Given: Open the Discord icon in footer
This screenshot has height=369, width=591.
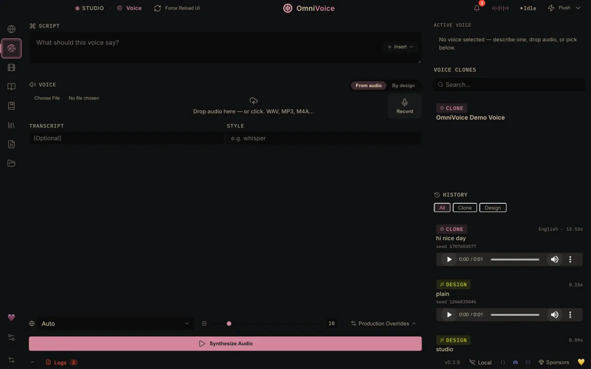Looking at the screenshot, I should point(516,362).
